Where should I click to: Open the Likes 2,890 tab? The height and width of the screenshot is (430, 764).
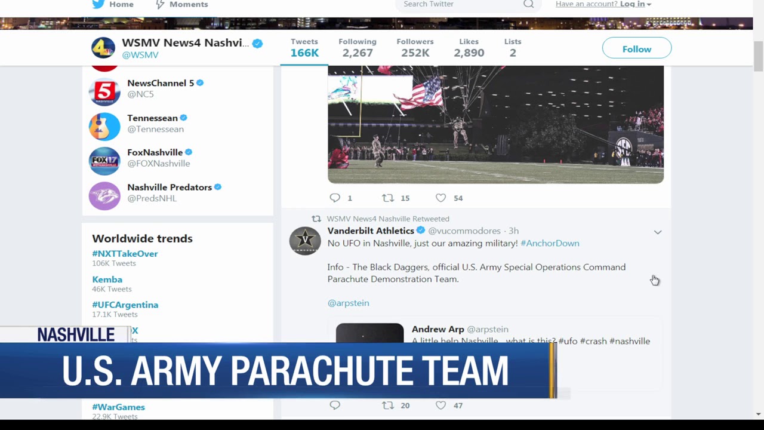coord(469,48)
